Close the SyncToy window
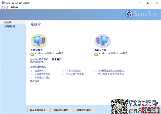The image size is (161, 114). pos(156,3)
